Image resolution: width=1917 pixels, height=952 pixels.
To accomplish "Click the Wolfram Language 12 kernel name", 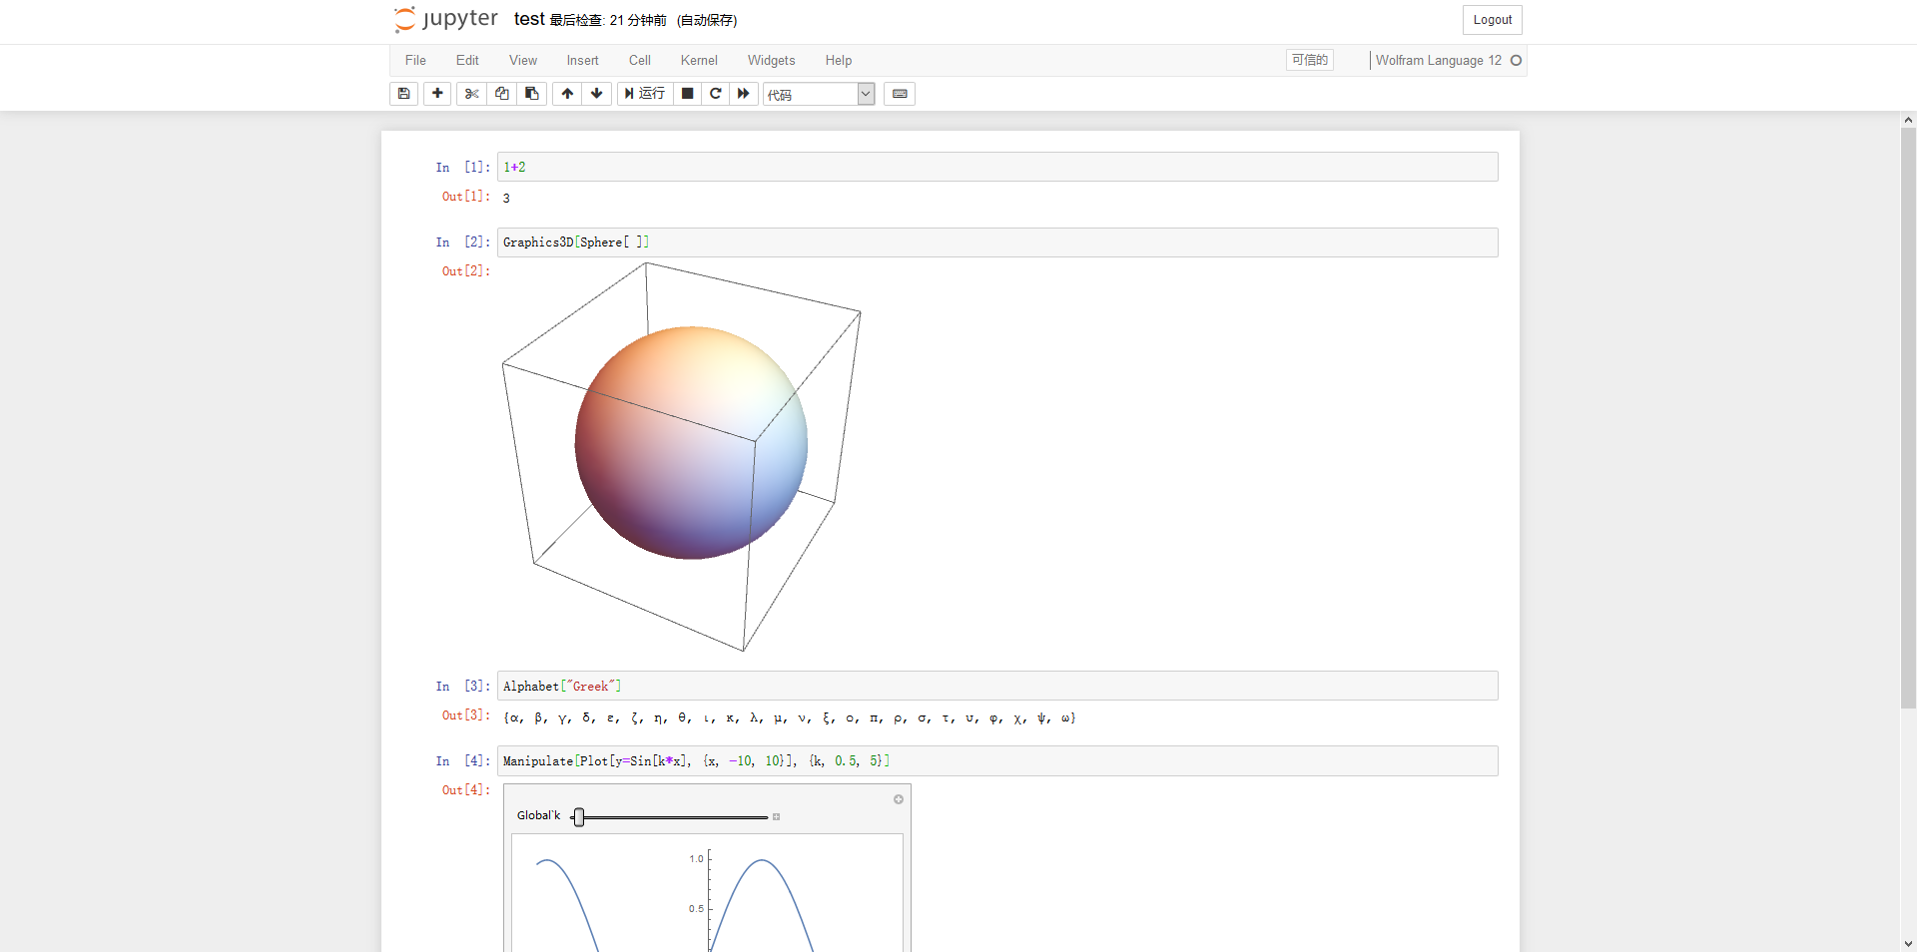I will (1439, 61).
